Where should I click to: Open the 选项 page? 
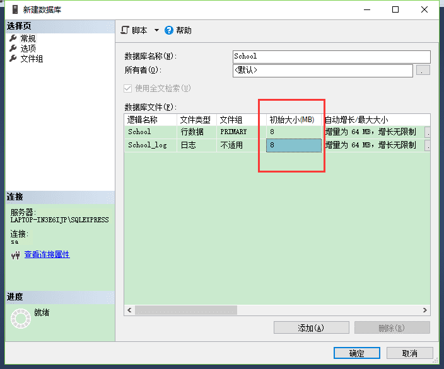(x=28, y=48)
